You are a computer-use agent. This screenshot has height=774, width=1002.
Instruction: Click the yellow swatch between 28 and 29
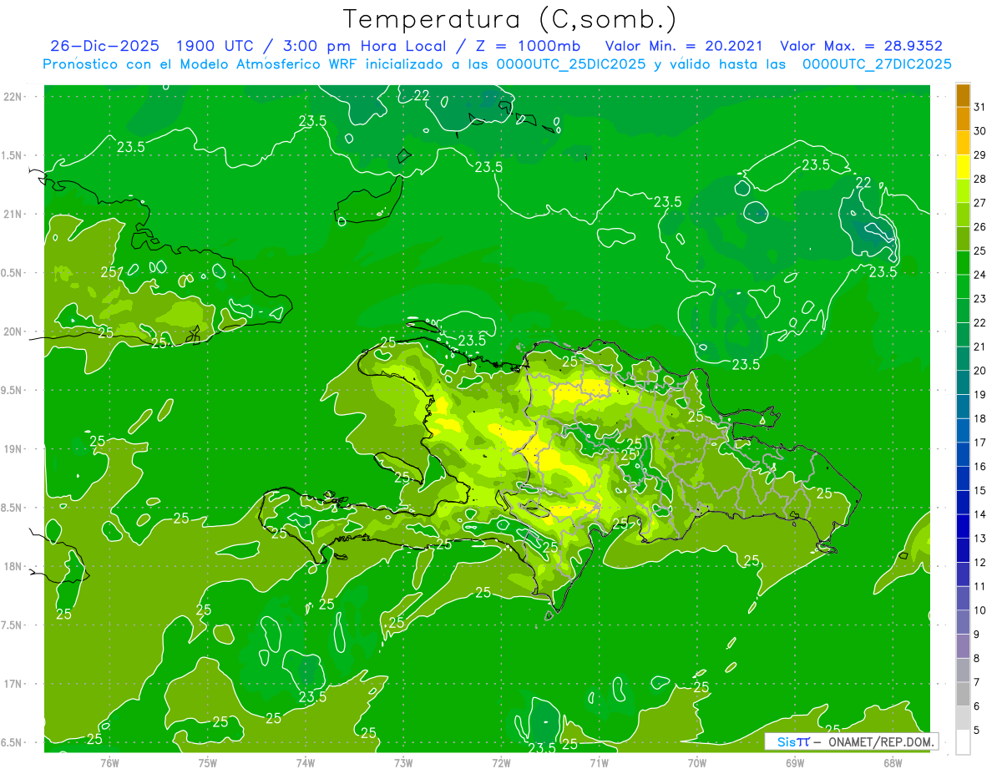coord(963,166)
